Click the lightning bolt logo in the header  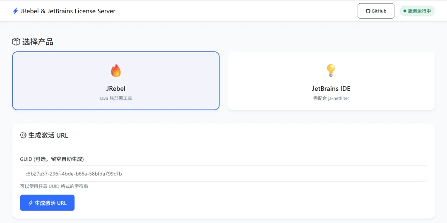click(x=16, y=11)
